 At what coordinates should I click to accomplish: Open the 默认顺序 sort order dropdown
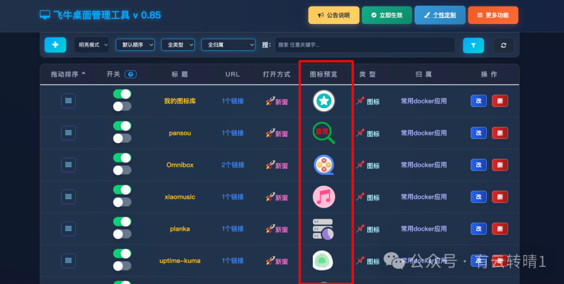[135, 45]
